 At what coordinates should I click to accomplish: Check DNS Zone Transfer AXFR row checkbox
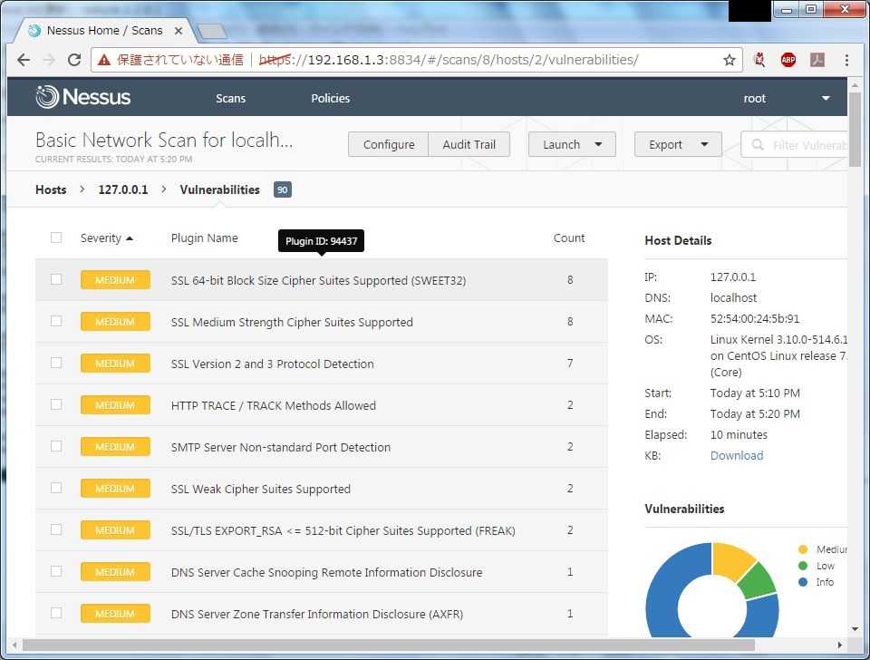tap(56, 613)
